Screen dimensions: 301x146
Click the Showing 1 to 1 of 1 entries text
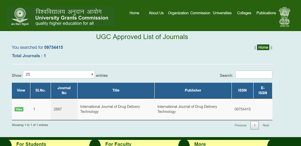coord(30,125)
